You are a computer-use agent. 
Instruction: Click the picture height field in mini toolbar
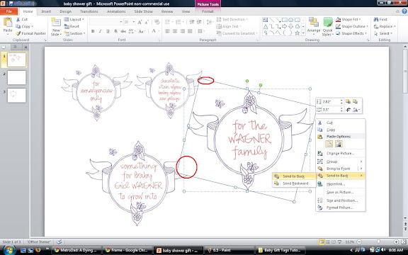coord(331,102)
